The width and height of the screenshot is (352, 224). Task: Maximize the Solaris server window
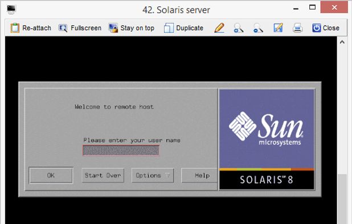tap(312, 7)
